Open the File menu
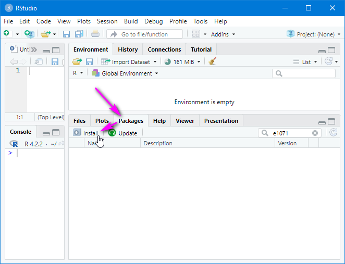Image resolution: width=345 pixels, height=264 pixels. [x=8, y=21]
